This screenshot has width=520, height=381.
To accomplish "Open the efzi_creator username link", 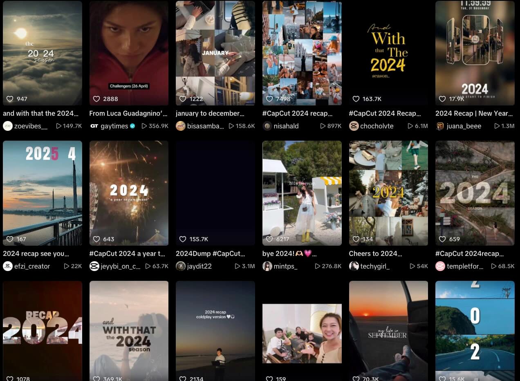I will point(32,266).
